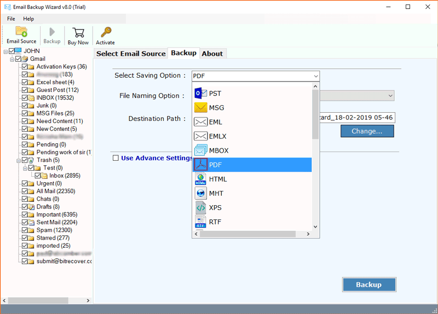Uncheck All Mail (22350) folder
This screenshot has height=314, width=438.
pos(25,191)
